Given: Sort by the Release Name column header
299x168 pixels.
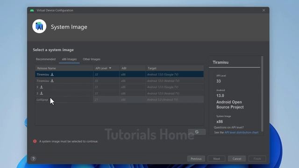Looking at the screenshot, I should pos(64,68).
